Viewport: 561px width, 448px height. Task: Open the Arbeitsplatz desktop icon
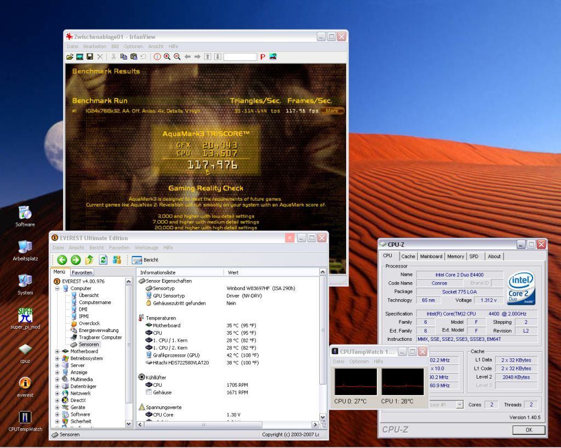[25, 250]
